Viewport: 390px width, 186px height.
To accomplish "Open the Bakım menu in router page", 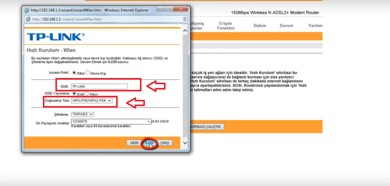I will point(259,26).
